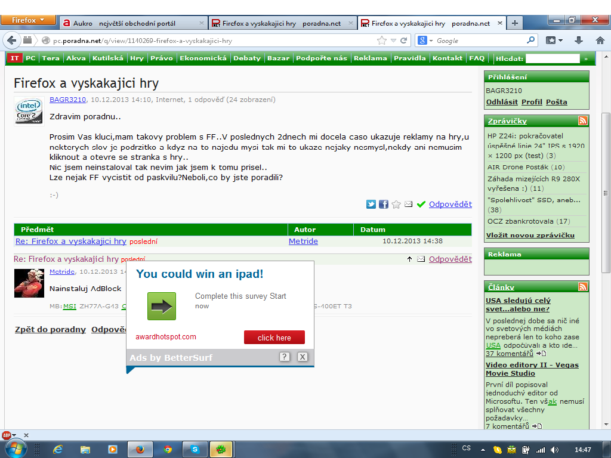Viewport: 611px width, 458px height.
Task: Expand Adblock Plus dropdown arrow
Action: (x=14, y=435)
